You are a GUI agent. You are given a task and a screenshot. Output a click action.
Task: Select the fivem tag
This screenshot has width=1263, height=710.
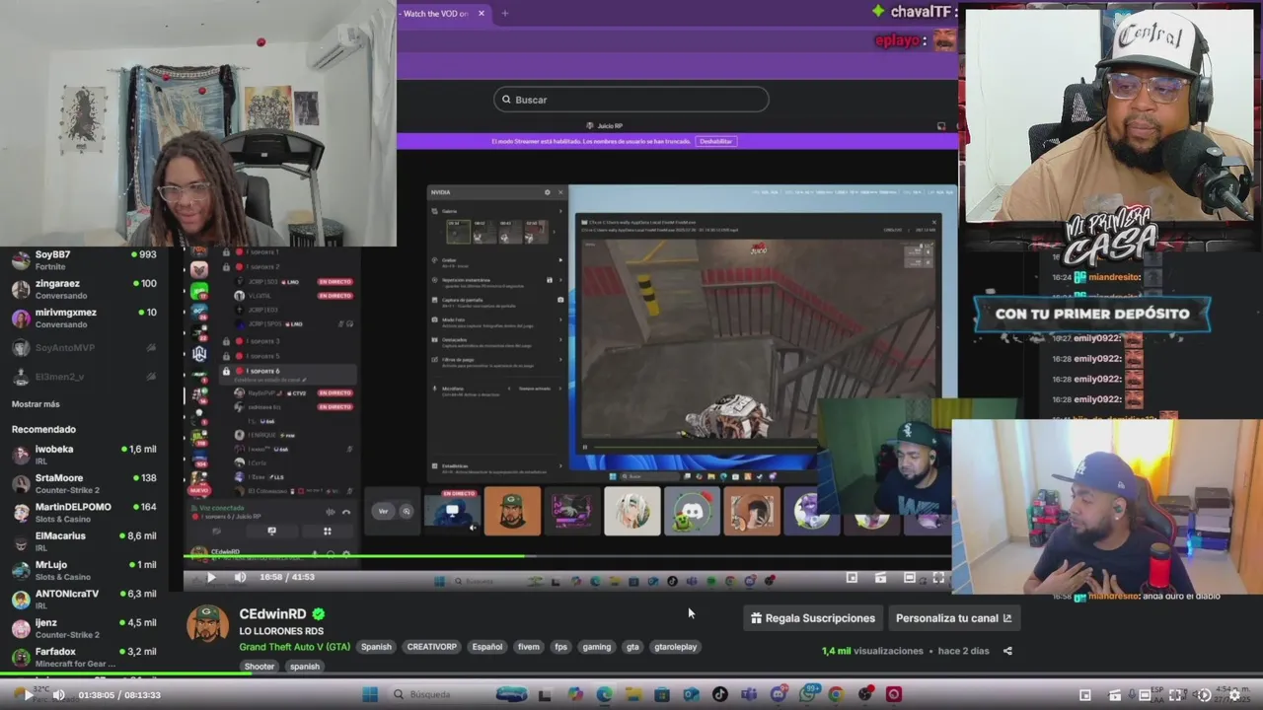point(529,647)
